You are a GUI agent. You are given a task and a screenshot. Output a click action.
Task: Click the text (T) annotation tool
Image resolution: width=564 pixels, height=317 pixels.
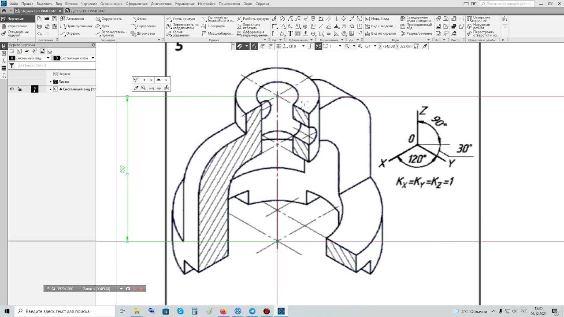pyautogui.click(x=290, y=33)
